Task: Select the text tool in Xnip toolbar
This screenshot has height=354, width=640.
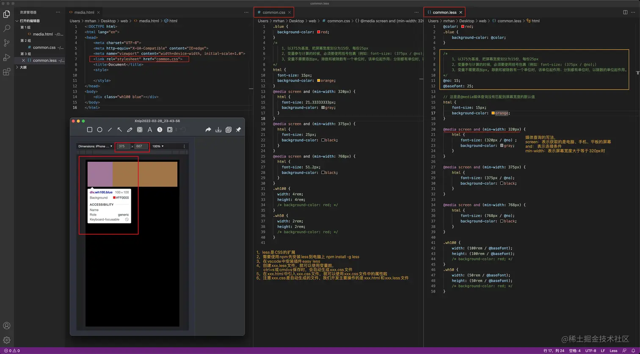Action: [150, 130]
